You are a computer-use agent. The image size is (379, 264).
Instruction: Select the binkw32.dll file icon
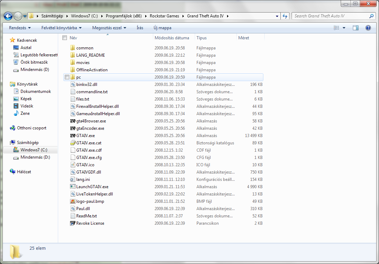coord(73,85)
